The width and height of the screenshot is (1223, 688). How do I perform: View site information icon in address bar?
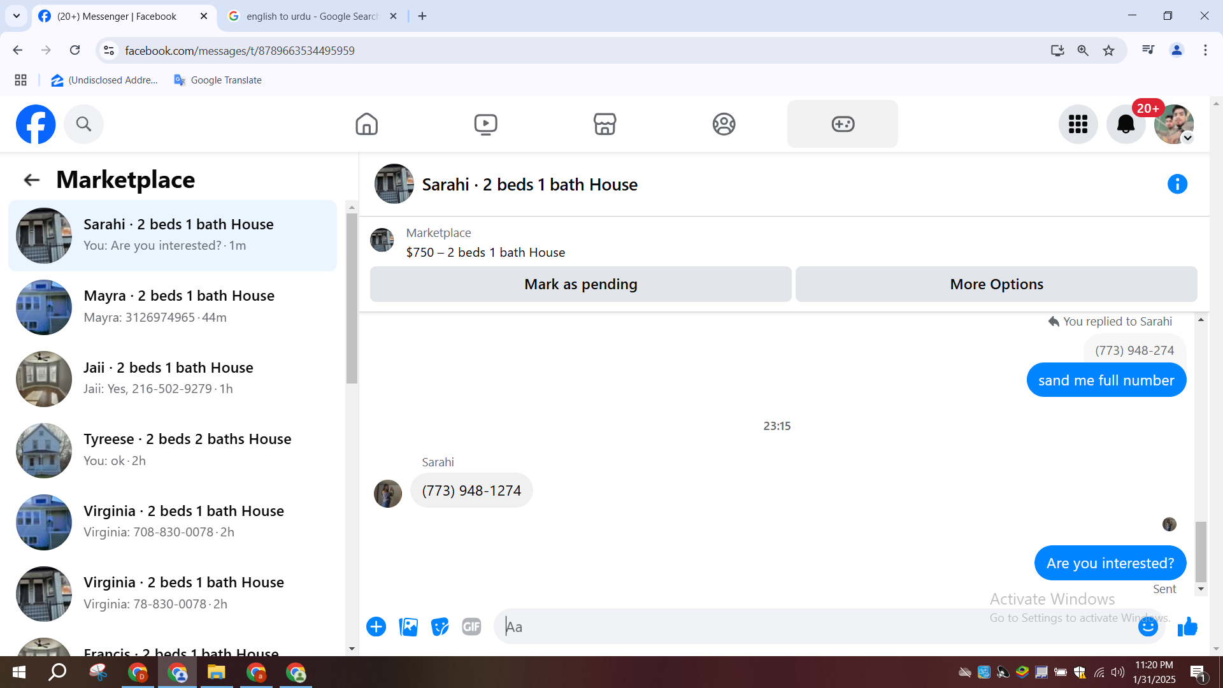(x=109, y=50)
